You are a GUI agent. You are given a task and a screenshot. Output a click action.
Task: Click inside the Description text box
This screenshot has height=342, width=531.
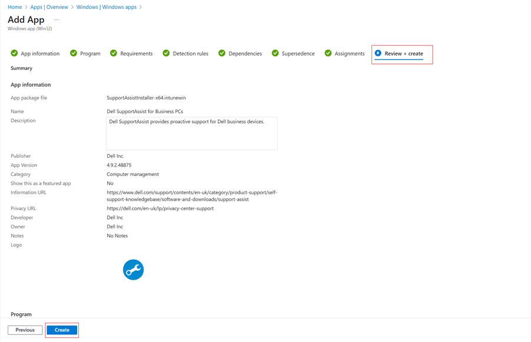(x=191, y=132)
